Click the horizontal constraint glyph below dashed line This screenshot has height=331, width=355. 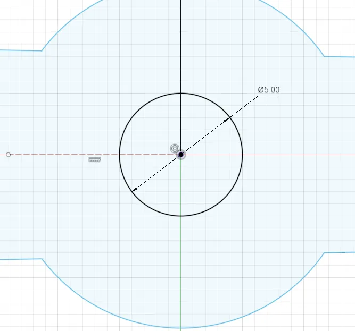95,159
